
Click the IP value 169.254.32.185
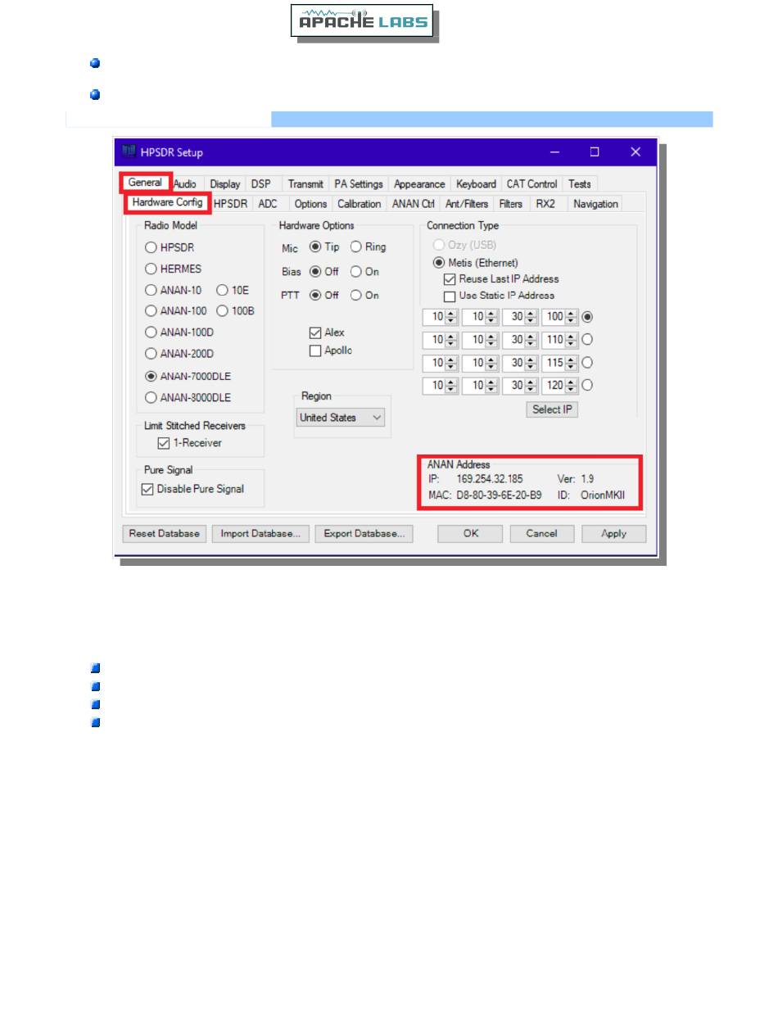tap(490, 478)
